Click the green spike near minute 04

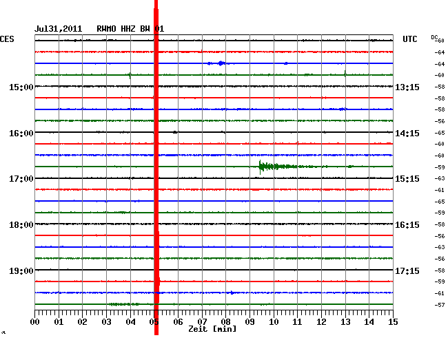(x=130, y=75)
